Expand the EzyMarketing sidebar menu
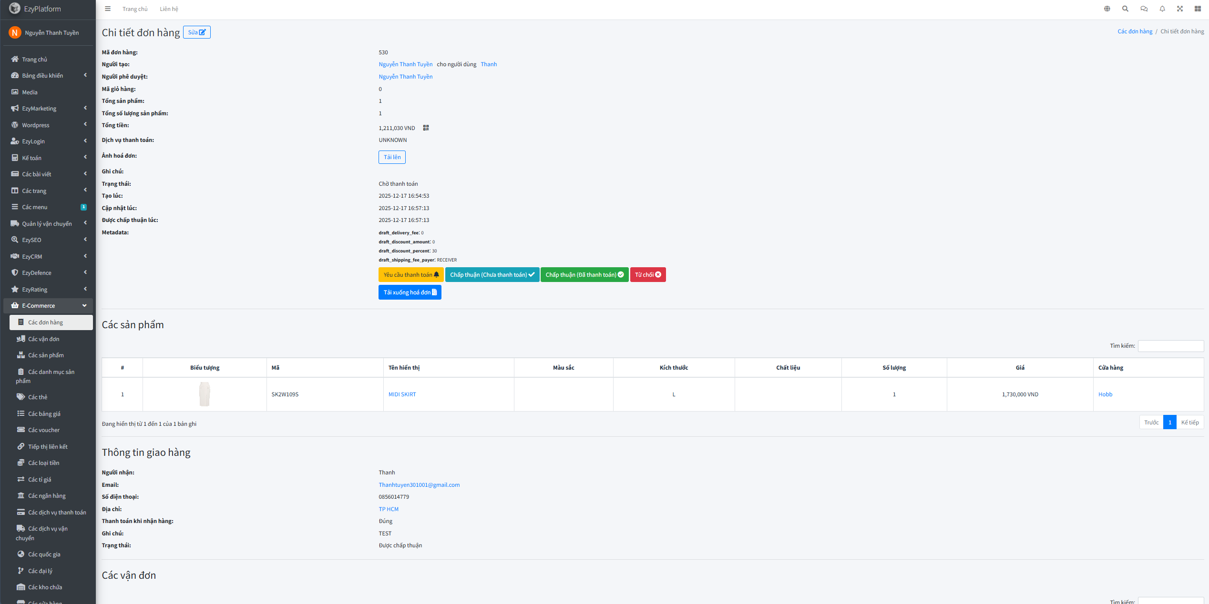The height and width of the screenshot is (604, 1209). pos(48,109)
